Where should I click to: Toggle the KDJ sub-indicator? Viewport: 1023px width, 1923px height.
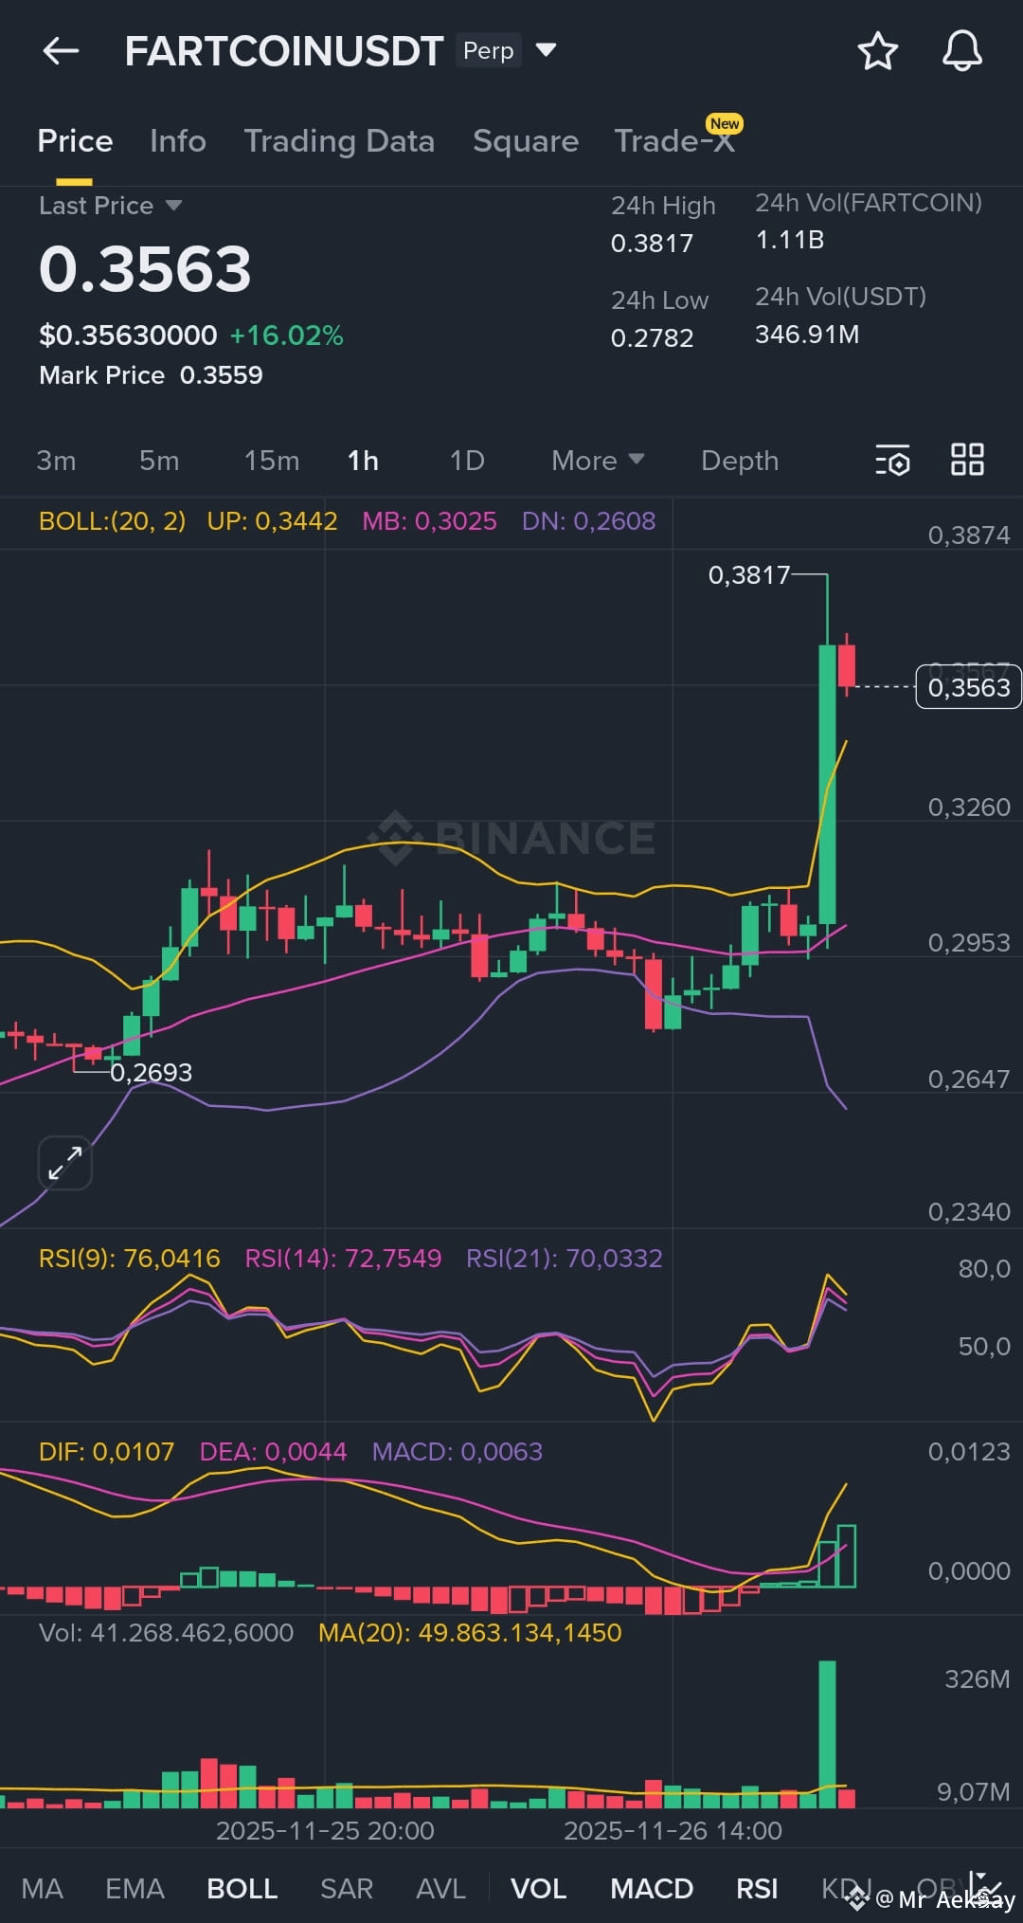click(846, 1889)
